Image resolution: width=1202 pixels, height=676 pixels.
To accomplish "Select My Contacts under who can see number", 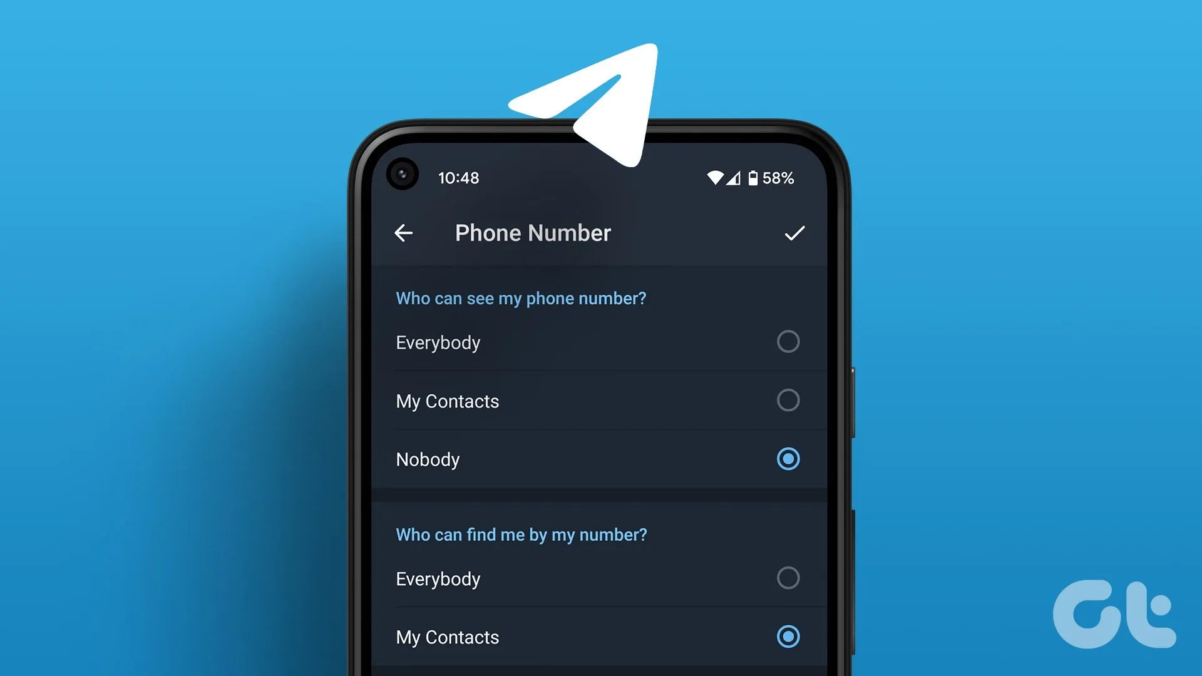I will (x=788, y=401).
